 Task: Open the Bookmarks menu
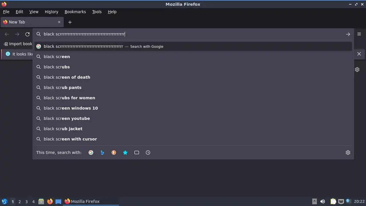pyautogui.click(x=75, y=12)
